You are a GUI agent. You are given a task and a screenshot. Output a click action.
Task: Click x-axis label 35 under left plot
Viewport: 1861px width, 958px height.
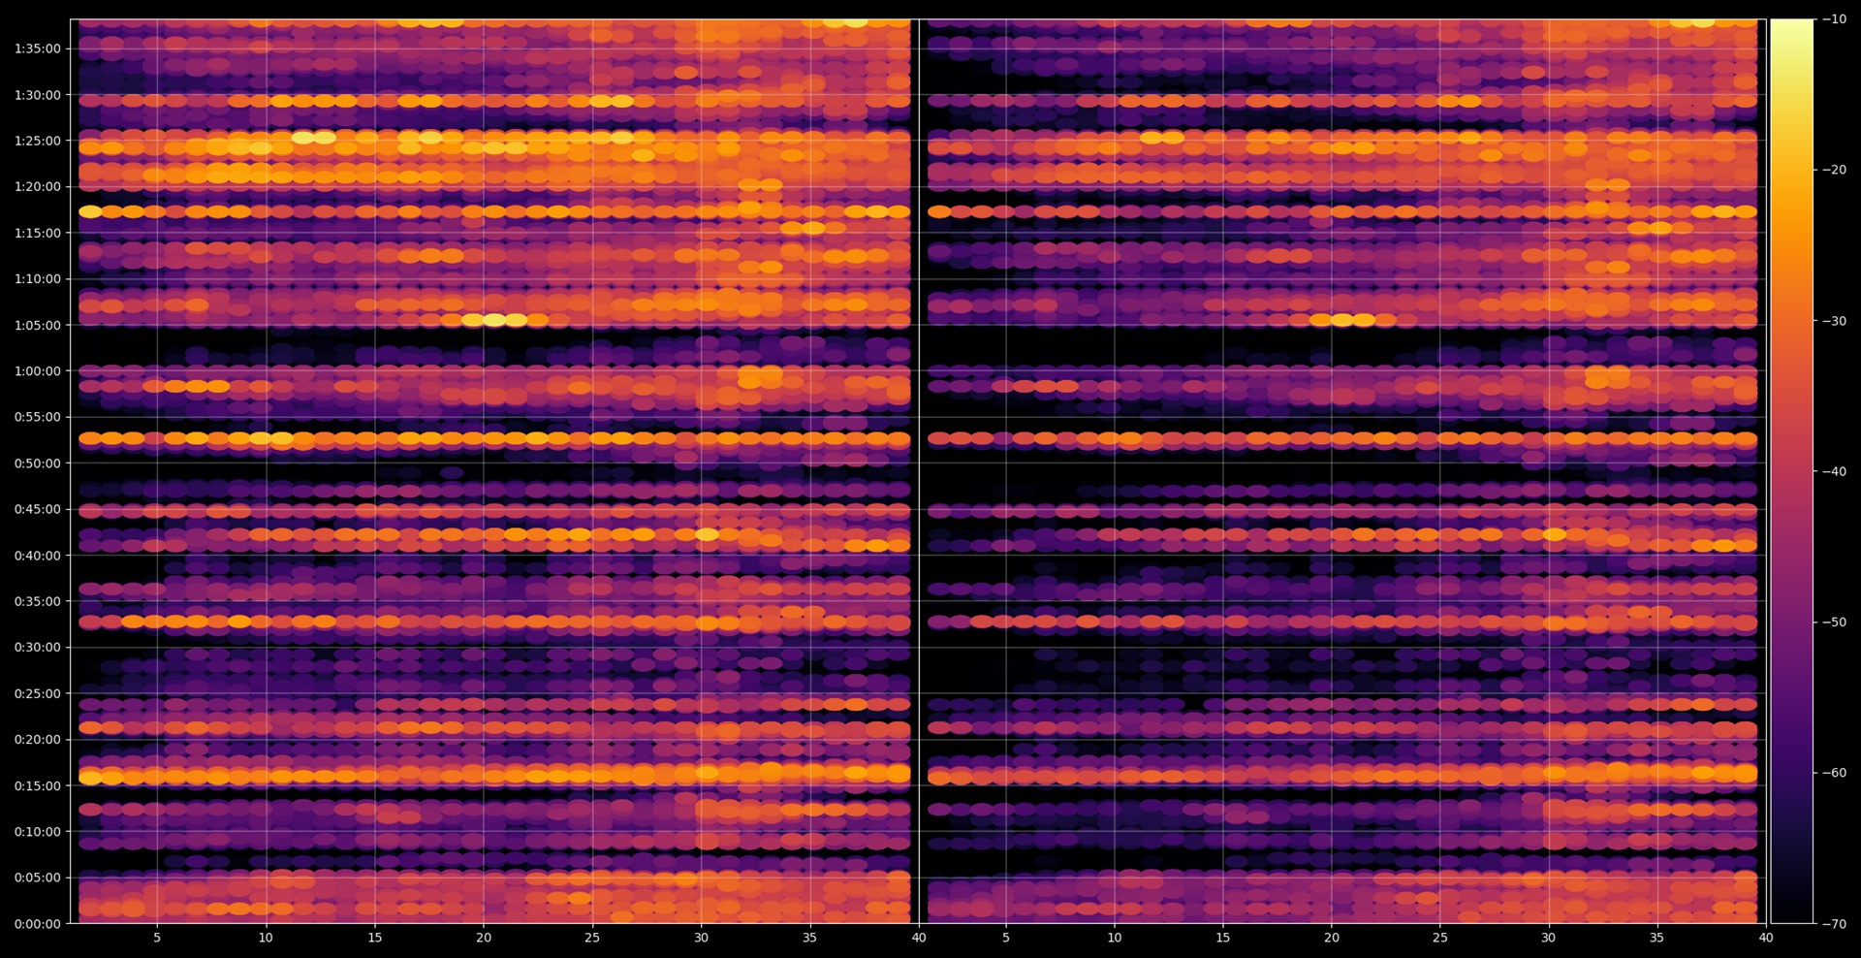(810, 938)
